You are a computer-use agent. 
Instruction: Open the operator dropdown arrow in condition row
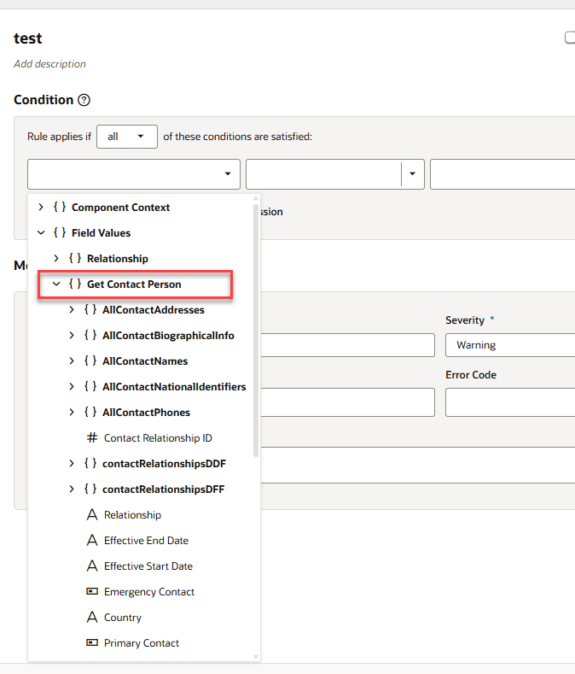click(412, 173)
